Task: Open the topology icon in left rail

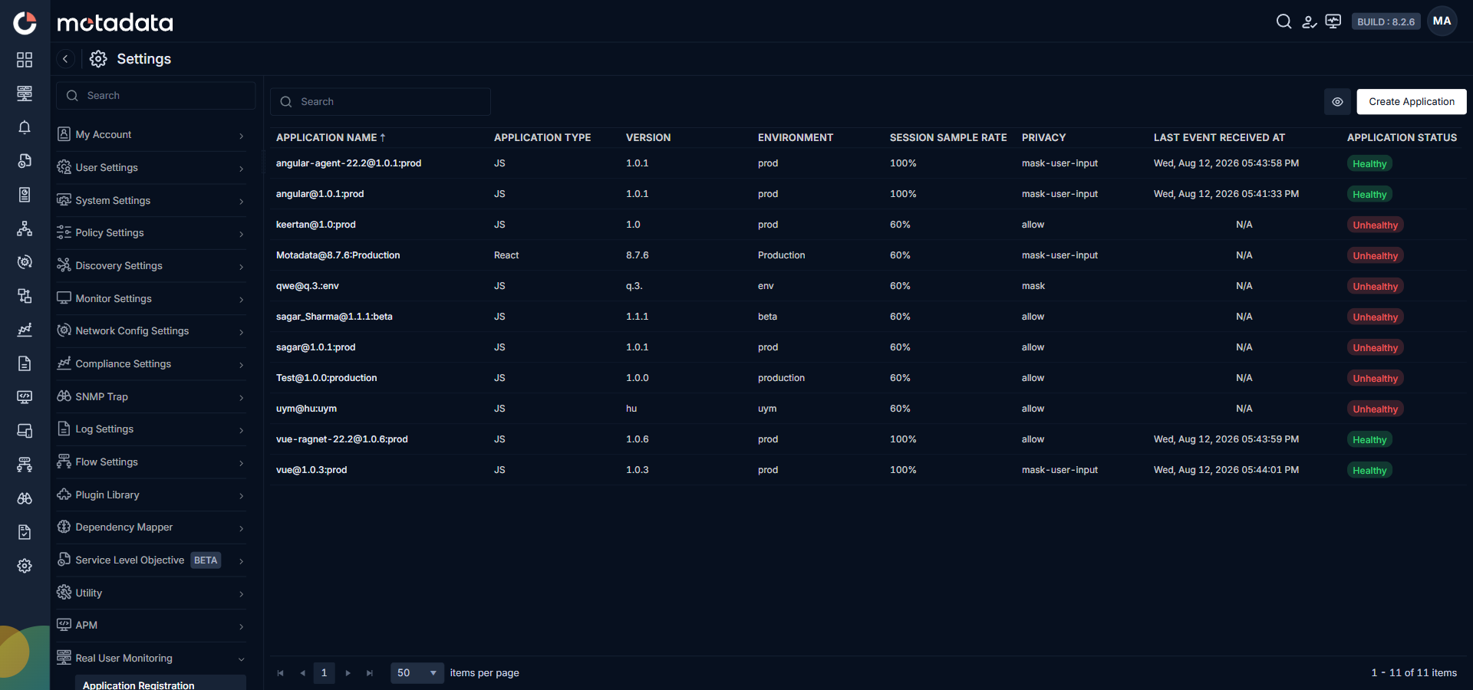Action: (x=25, y=228)
